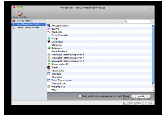Click the Steam icon in list
The height and width of the screenshot is (116, 166).
(x=49, y=67)
